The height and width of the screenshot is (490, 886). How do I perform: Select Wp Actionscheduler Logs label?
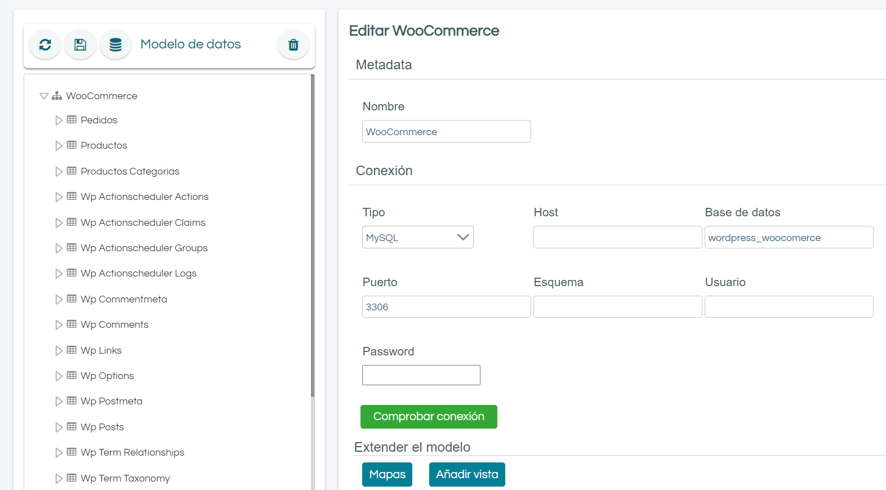pyautogui.click(x=139, y=273)
